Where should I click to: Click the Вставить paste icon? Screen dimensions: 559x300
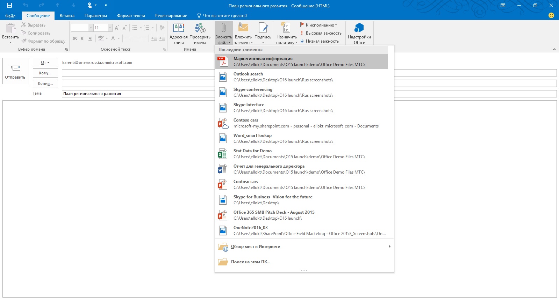(x=10, y=28)
